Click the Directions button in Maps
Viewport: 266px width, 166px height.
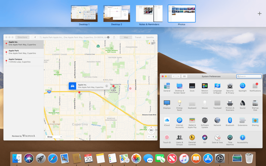pos(22,37)
